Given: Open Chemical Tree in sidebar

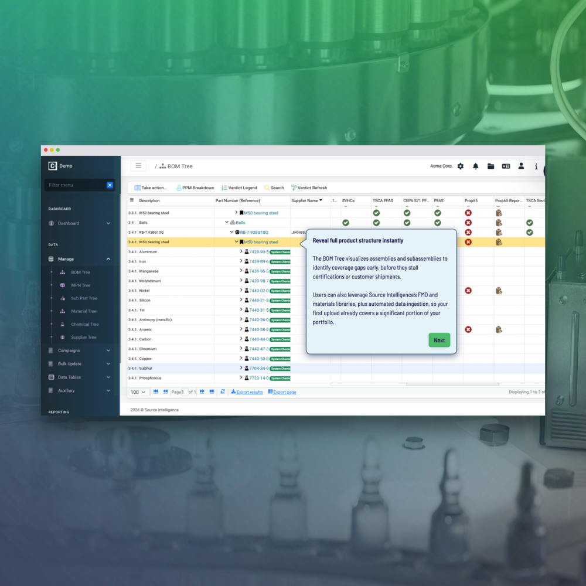Looking at the screenshot, I should [84, 325].
